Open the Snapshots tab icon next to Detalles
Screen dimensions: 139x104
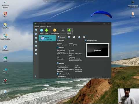(69, 37)
